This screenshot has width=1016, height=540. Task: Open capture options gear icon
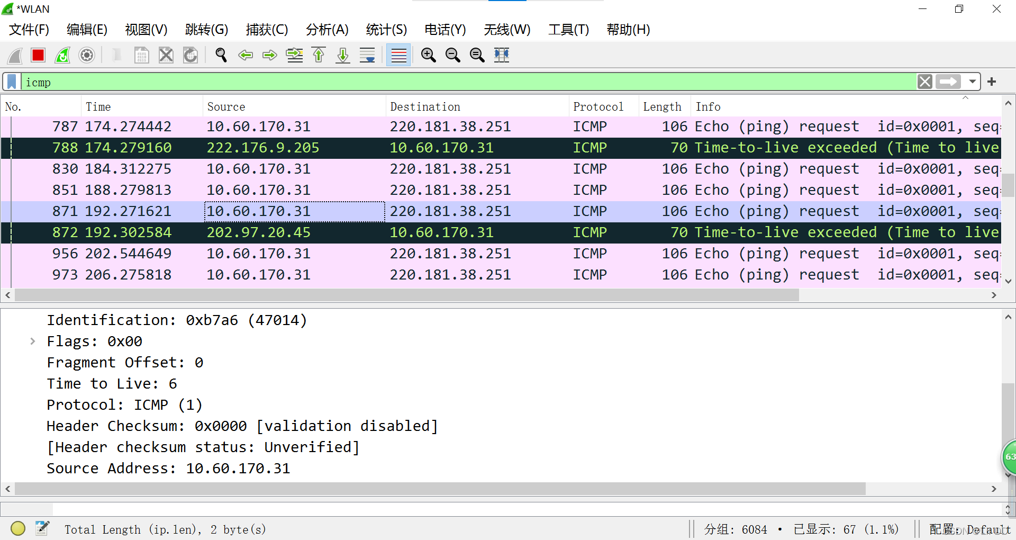(x=87, y=55)
